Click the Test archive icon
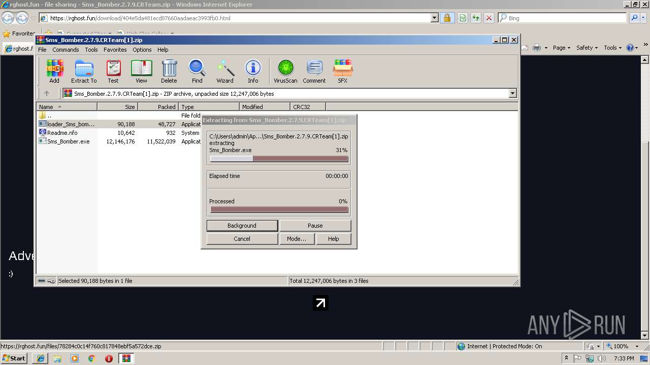 pos(113,71)
